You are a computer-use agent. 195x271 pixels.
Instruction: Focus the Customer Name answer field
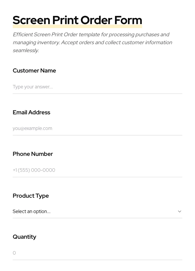pos(97,87)
